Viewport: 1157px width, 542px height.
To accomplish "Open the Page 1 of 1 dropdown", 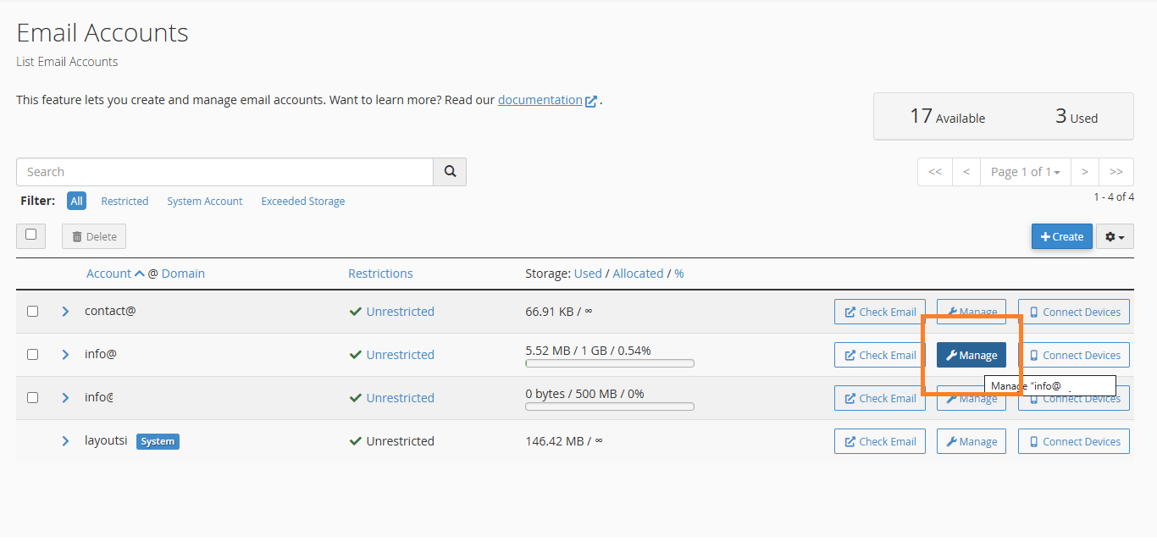I will click(1025, 172).
